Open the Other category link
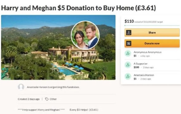 (x=53, y=99)
